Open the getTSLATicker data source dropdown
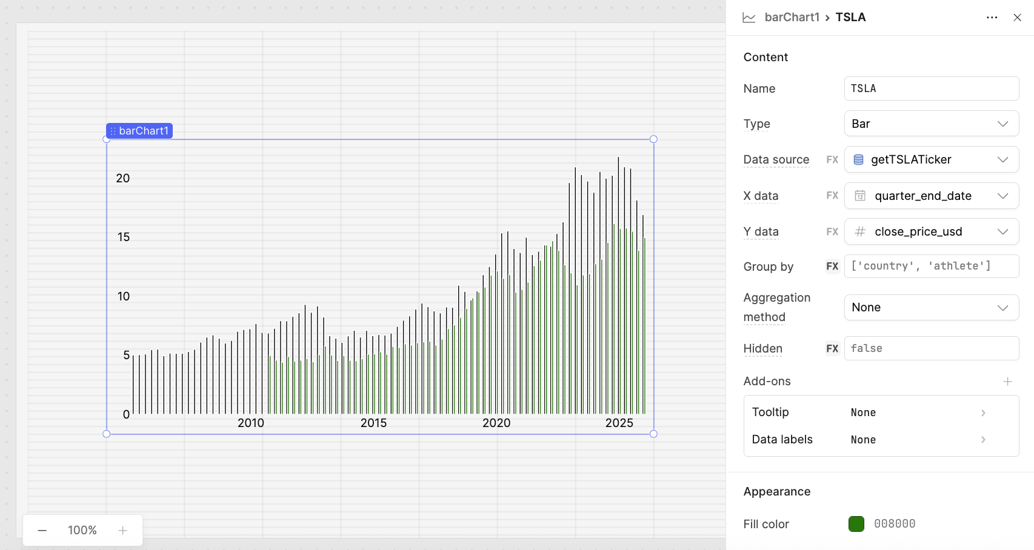The height and width of the screenshot is (550, 1034). [931, 160]
